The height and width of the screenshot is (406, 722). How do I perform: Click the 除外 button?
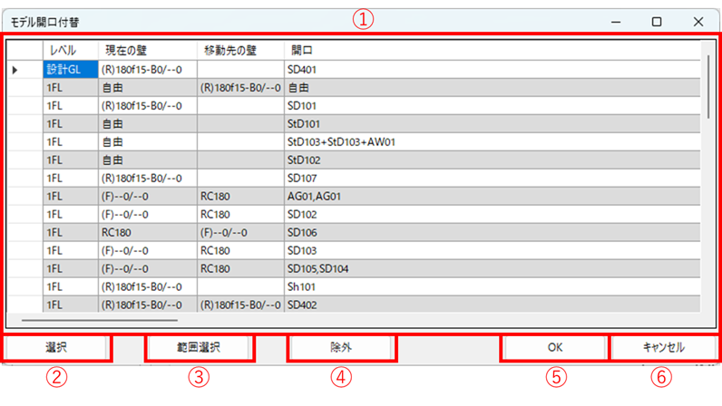(x=341, y=347)
